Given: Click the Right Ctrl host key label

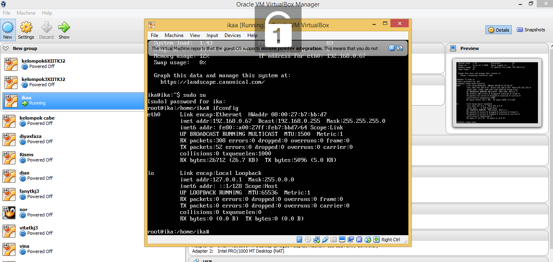Looking at the screenshot, I should (x=391, y=240).
